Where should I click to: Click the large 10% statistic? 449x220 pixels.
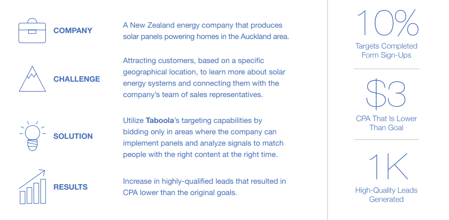click(386, 23)
